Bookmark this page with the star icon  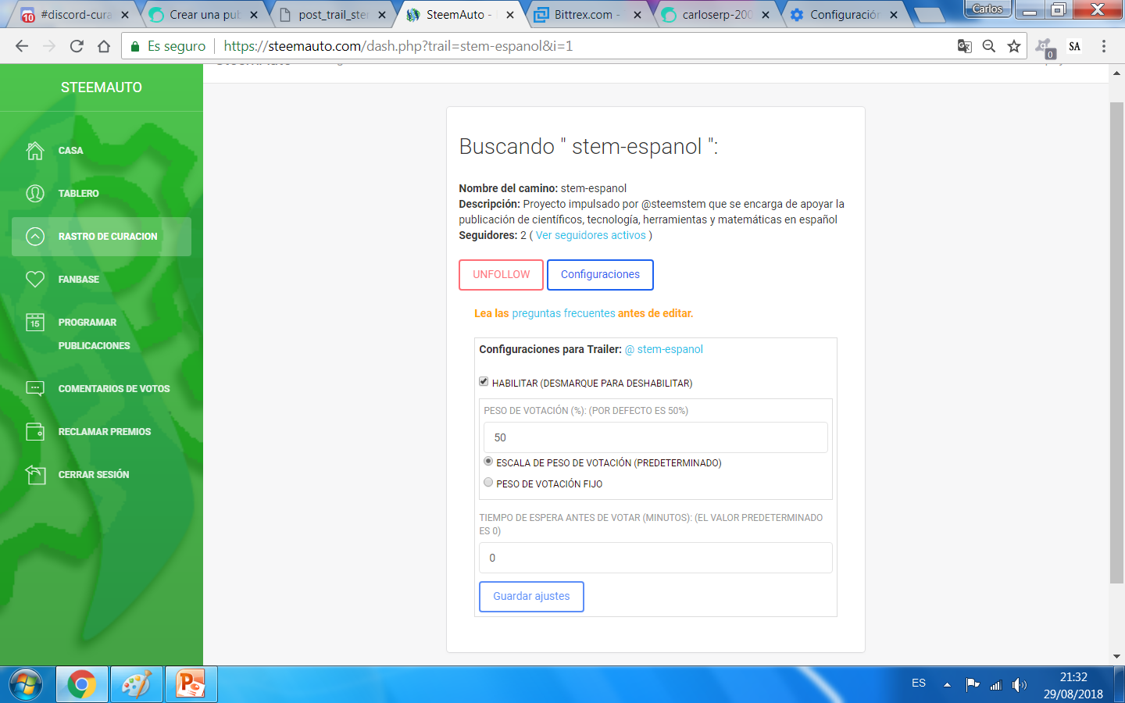pyautogui.click(x=1014, y=46)
